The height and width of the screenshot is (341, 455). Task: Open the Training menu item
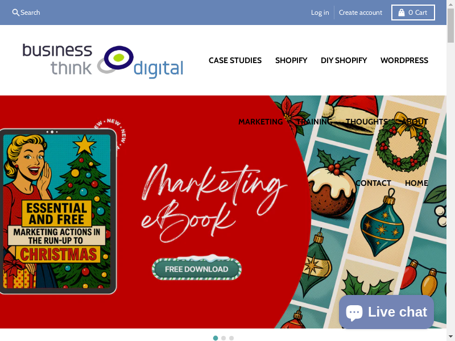pyautogui.click(x=314, y=122)
